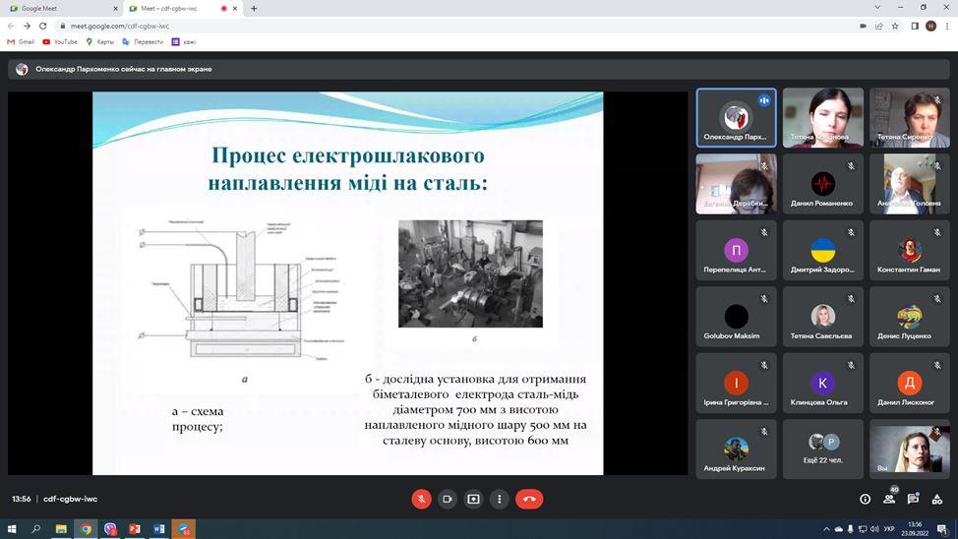Click the Ірина Григорівна tile
This screenshot has width=958, height=539.
(737, 384)
